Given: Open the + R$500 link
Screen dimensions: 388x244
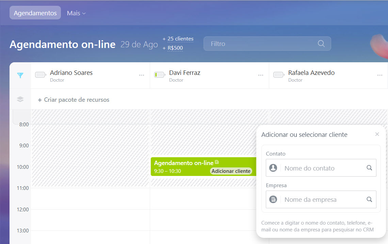Looking at the screenshot, I should point(175,48).
